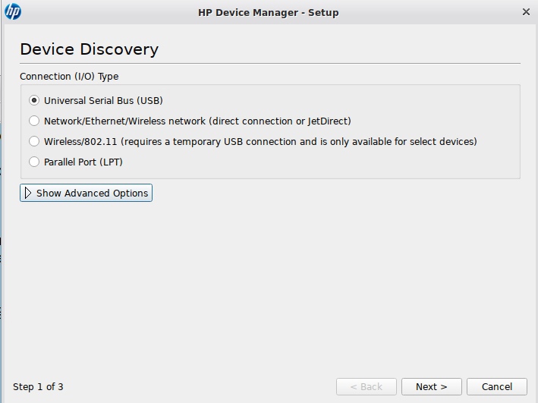The width and height of the screenshot is (538, 403).
Task: Click the Step 1 of 3 indicator
Action: 38,386
